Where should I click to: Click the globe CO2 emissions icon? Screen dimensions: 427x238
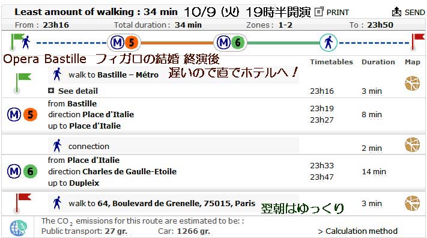(x=18, y=228)
